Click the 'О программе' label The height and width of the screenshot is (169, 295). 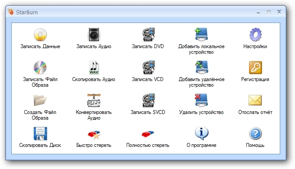201,145
